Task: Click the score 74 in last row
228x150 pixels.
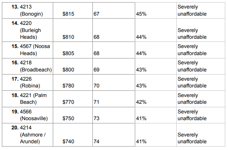Action: pyautogui.click(x=96, y=141)
